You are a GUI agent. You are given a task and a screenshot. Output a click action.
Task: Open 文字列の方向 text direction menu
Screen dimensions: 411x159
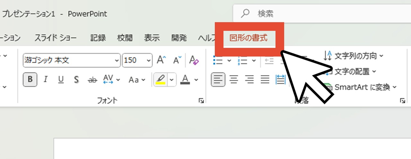[x=353, y=56]
